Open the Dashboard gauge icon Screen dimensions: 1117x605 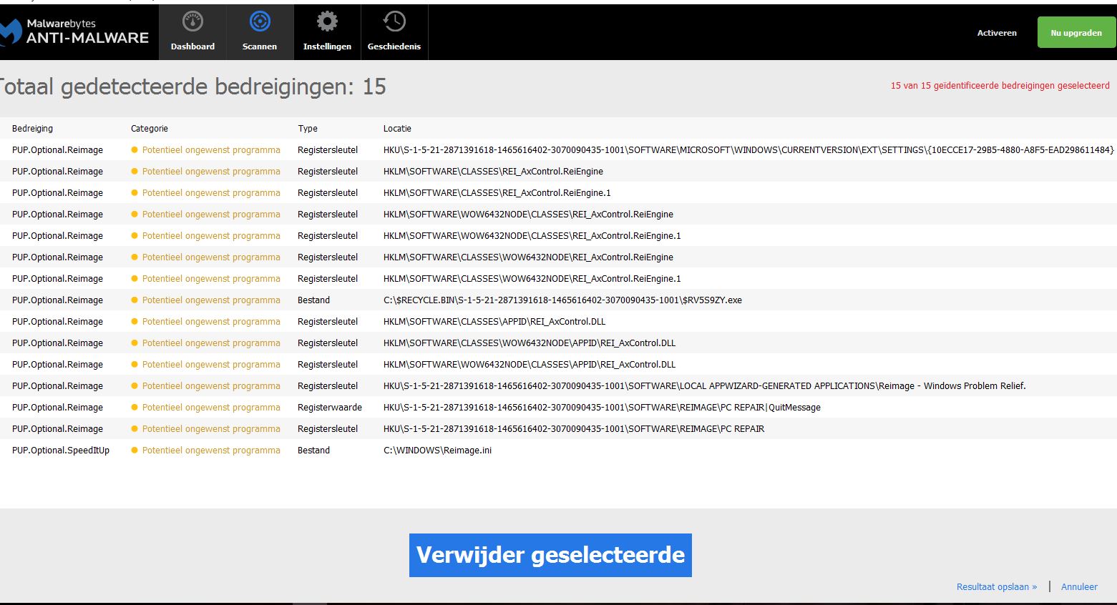(x=192, y=22)
